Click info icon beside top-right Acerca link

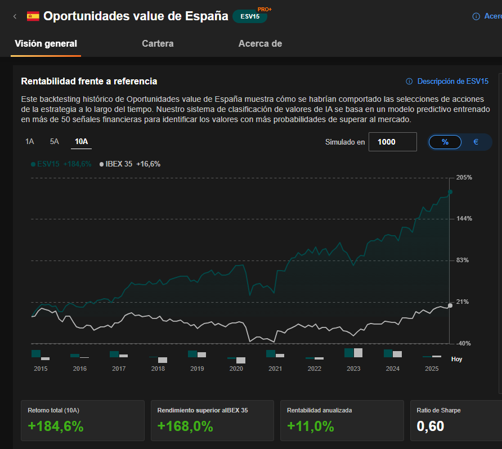(x=476, y=16)
